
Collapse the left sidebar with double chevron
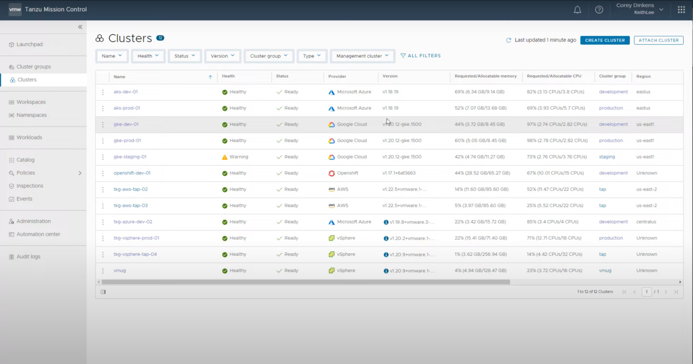tap(80, 27)
